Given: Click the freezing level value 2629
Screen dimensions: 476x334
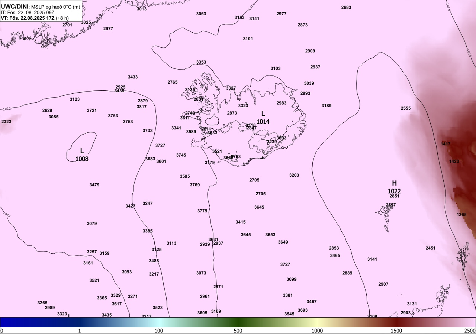Looking at the screenshot, I should click(x=47, y=110).
